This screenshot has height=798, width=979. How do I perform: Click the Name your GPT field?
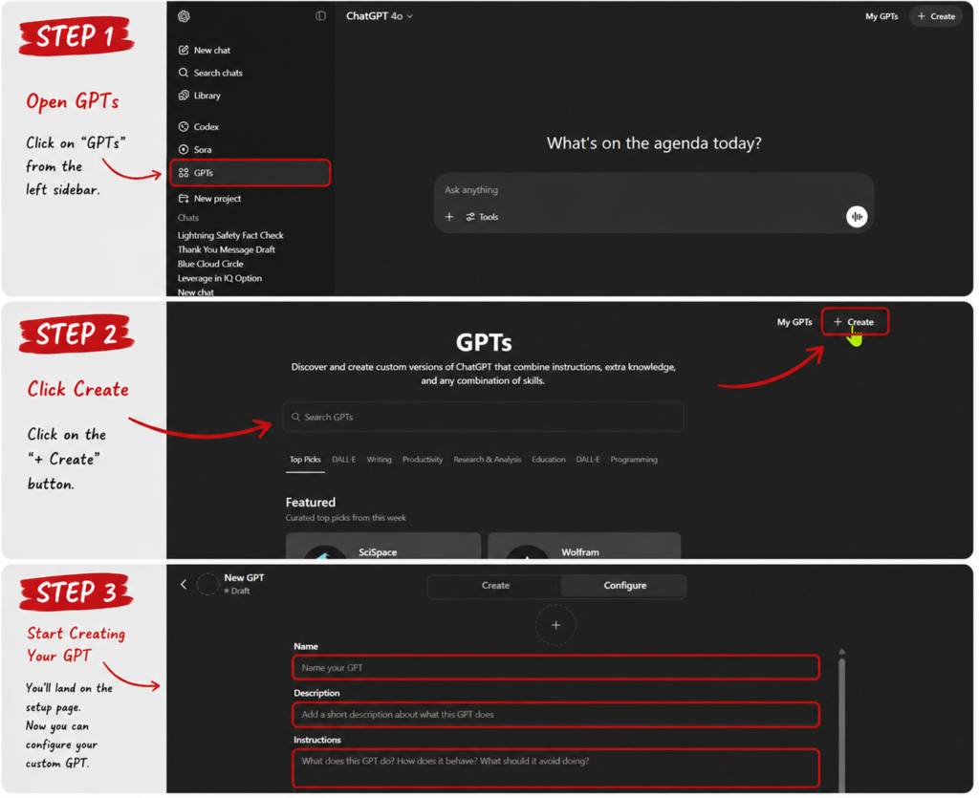pos(555,668)
